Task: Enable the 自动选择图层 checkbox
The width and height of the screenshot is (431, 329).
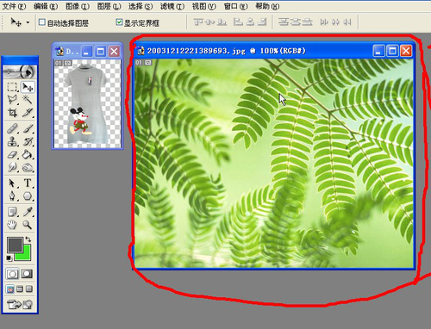Action: point(42,22)
